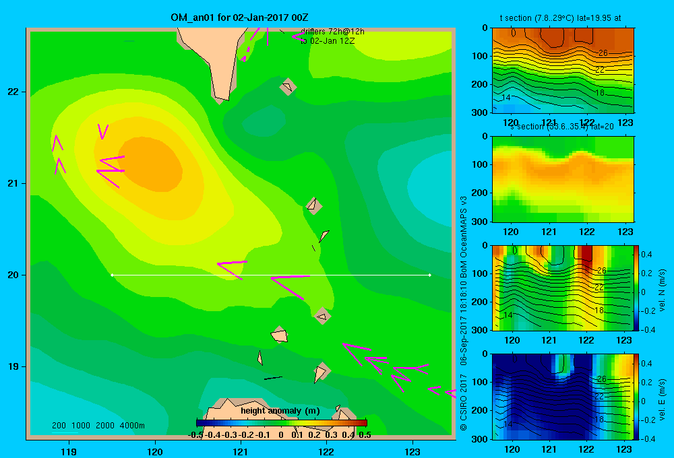
Task: Click the small island near 19.55N 121.95E
Action: point(322,316)
